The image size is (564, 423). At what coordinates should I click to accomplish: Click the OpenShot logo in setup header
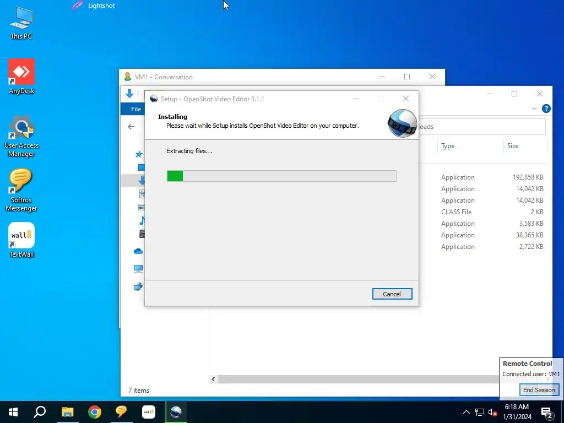pyautogui.click(x=402, y=123)
